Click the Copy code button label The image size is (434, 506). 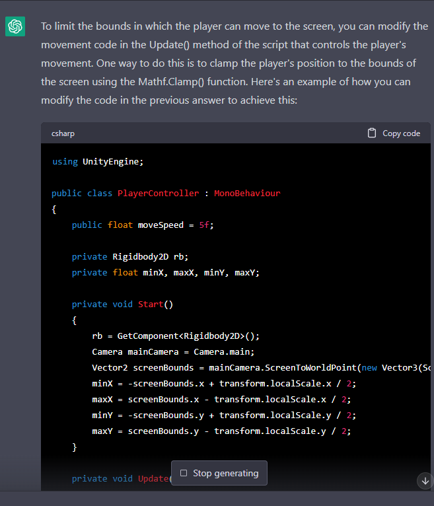click(x=401, y=133)
